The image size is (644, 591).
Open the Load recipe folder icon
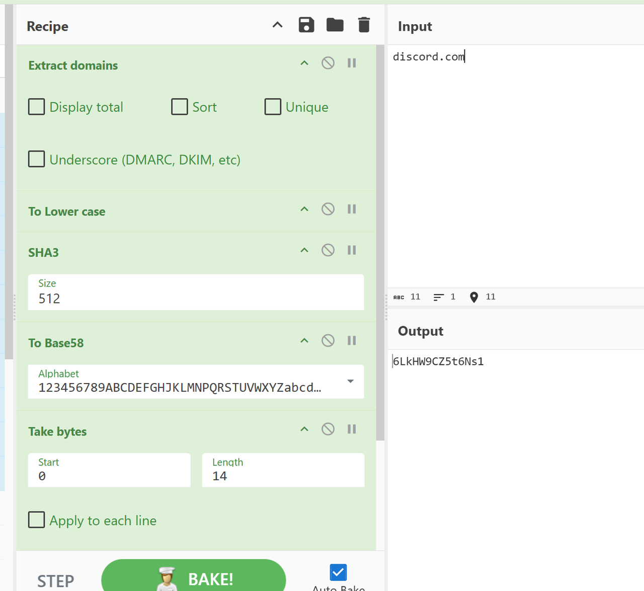pos(335,25)
